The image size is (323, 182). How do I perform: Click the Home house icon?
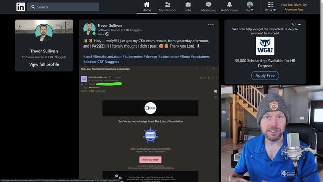(147, 5)
